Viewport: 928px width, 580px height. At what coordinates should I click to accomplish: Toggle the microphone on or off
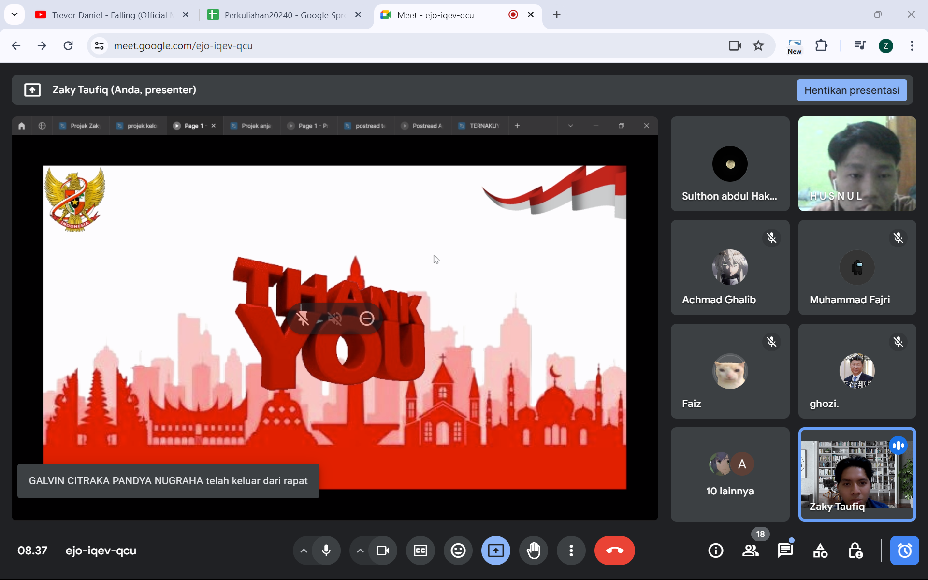(x=326, y=551)
